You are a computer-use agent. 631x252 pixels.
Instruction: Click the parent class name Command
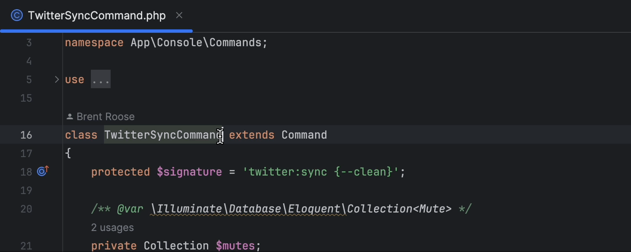tap(304, 135)
